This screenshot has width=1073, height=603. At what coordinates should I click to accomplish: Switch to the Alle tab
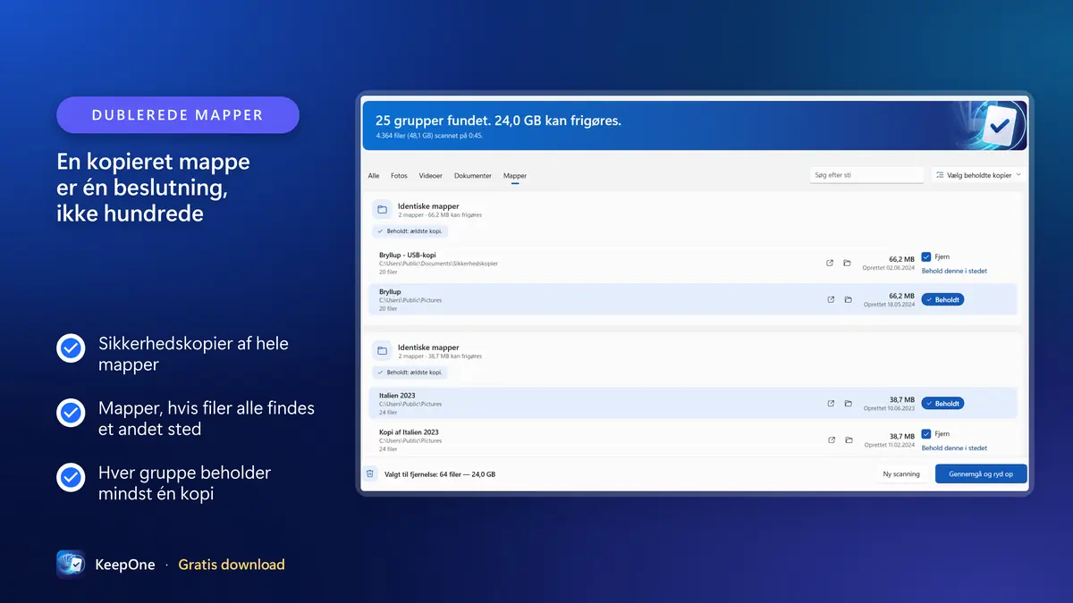click(x=374, y=176)
